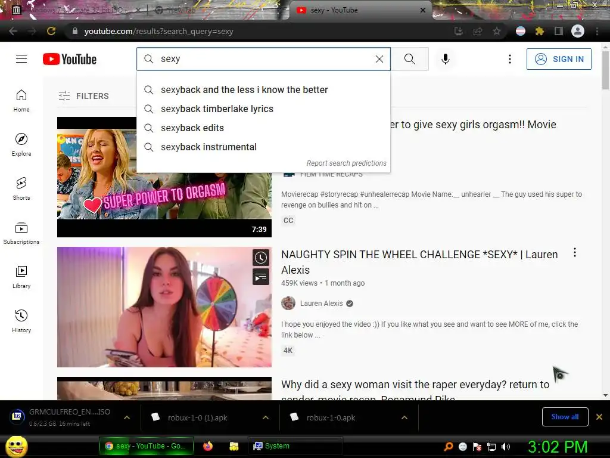Click the 3:02 PM clock
Image resolution: width=610 pixels, height=458 pixels.
pyautogui.click(x=558, y=447)
